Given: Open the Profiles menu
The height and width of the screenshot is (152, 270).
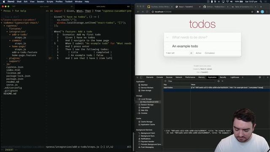Looking at the screenshot, I should click(59, 2).
